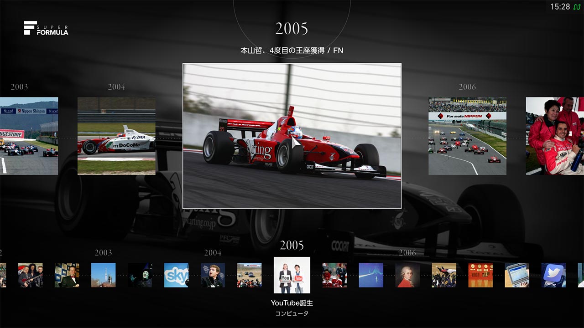Select the 2006 Formula Nippon starting grid photo
This screenshot has width=584, height=328.
tap(467, 136)
